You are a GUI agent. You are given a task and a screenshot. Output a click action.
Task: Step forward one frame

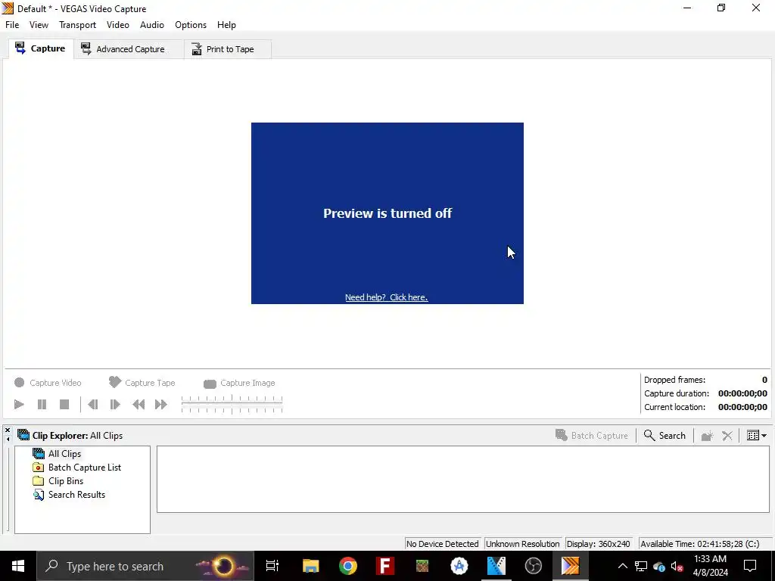[x=115, y=404]
